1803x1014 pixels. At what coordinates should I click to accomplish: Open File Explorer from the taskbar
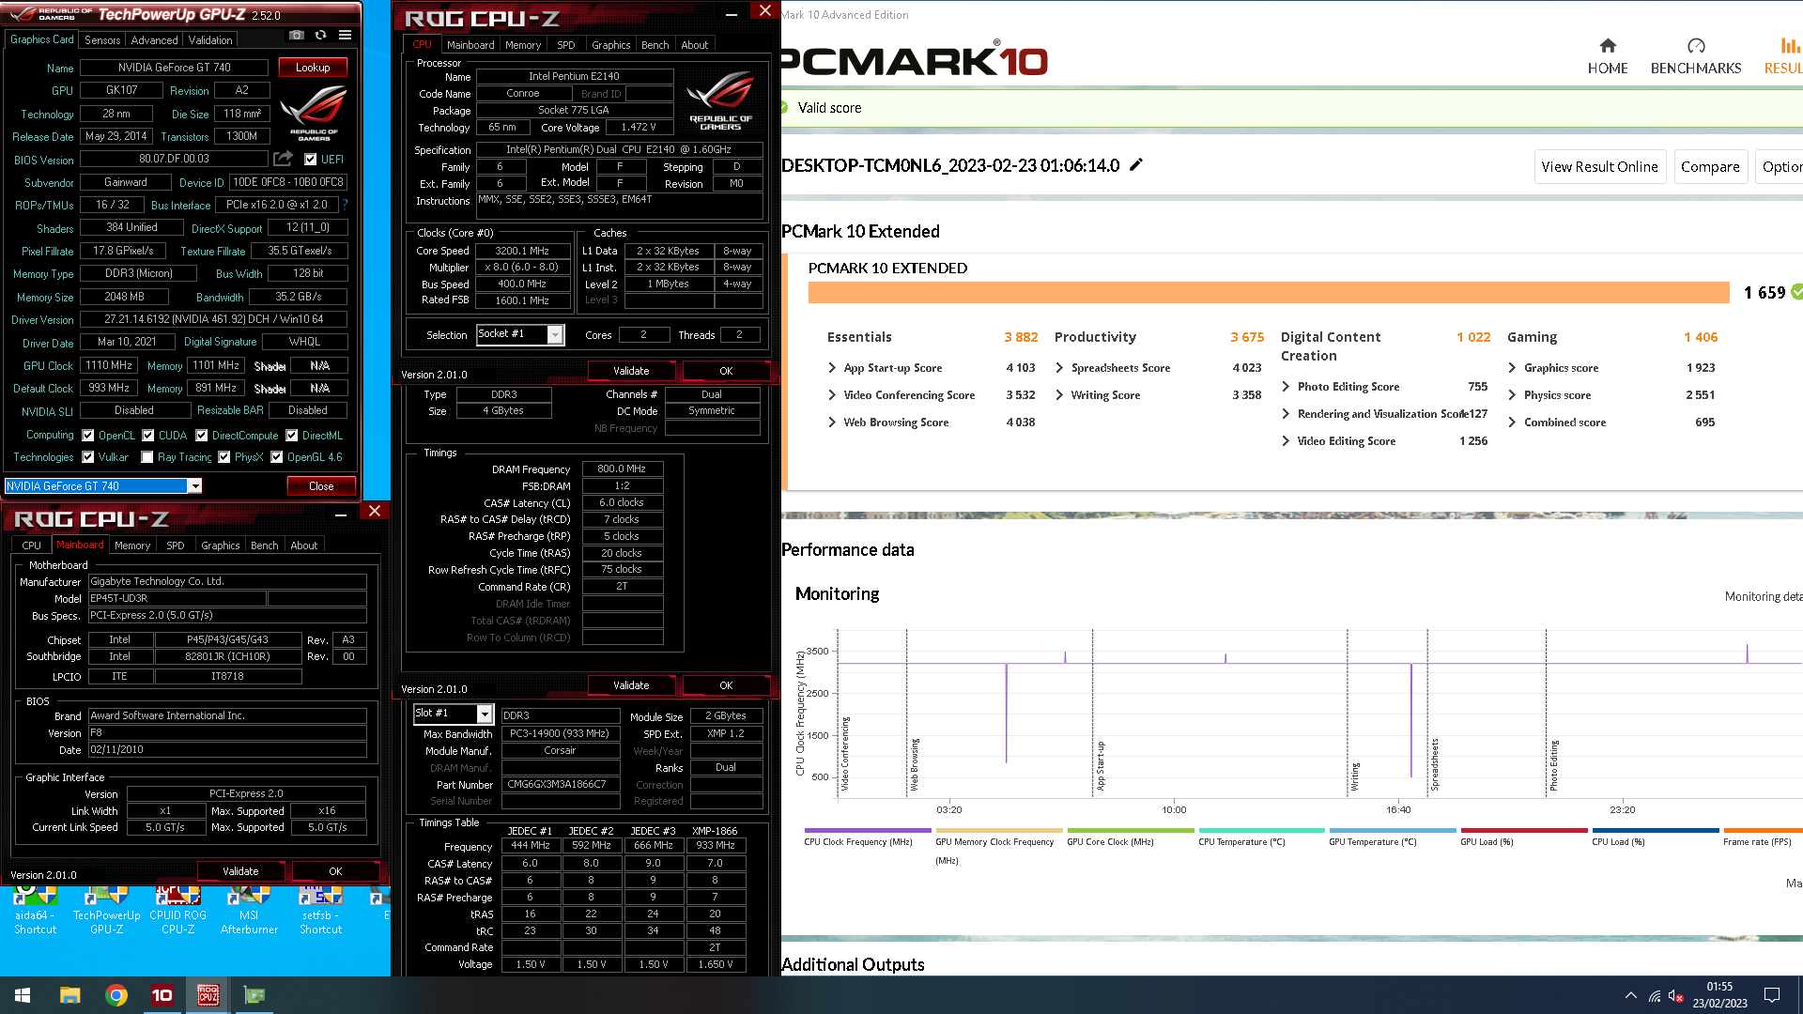(69, 995)
